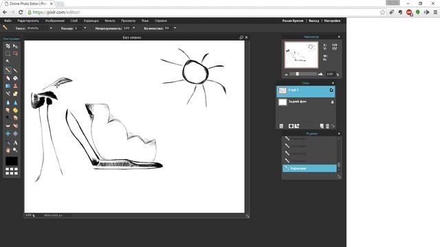Select the Brush tool

tap(15, 70)
